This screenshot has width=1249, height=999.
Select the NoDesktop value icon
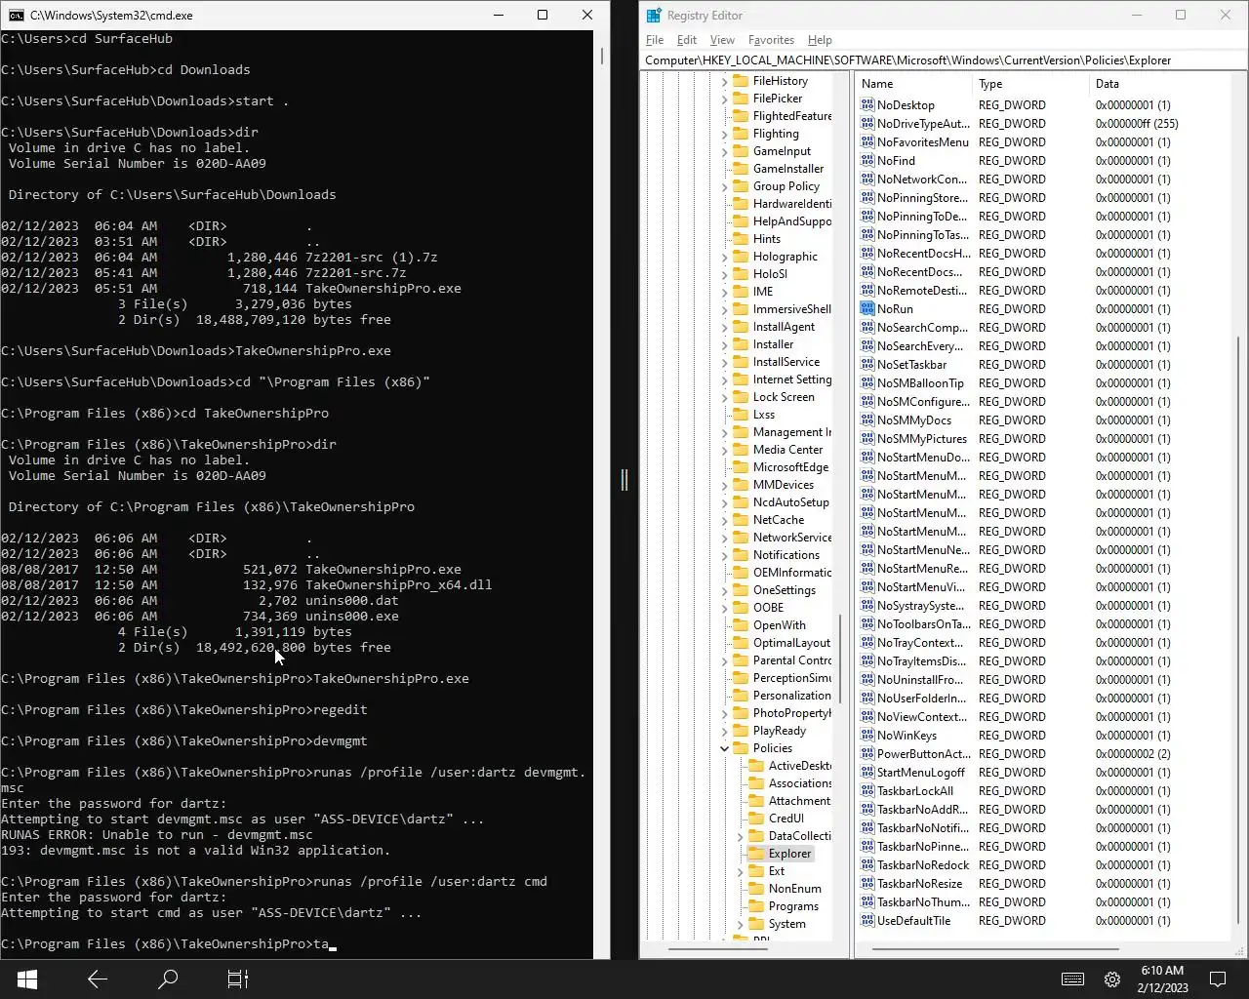pyautogui.click(x=867, y=104)
